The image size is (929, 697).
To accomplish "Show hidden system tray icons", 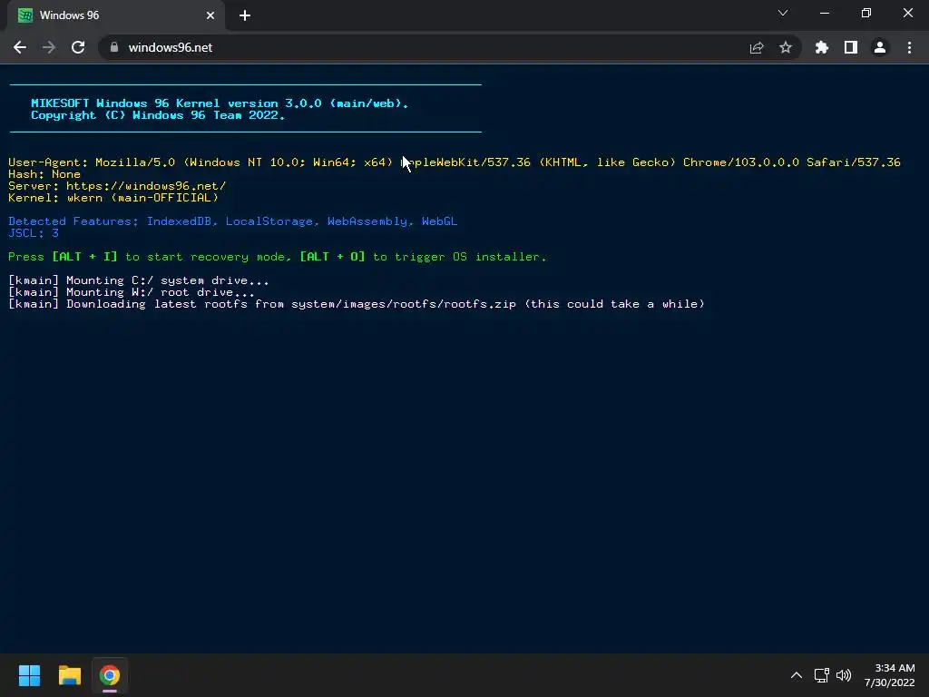I will pos(797,675).
